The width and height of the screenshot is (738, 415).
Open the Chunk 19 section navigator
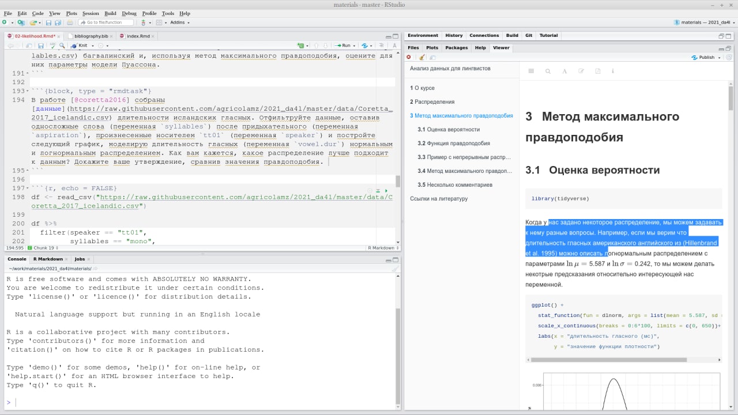pyautogui.click(x=42, y=248)
